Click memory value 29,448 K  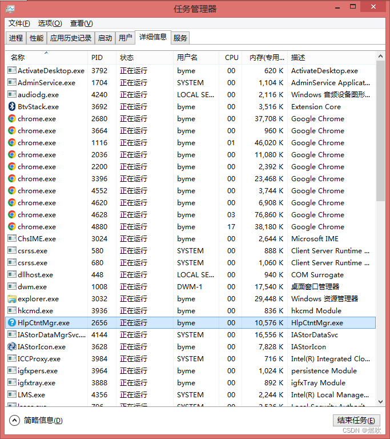pos(269,298)
